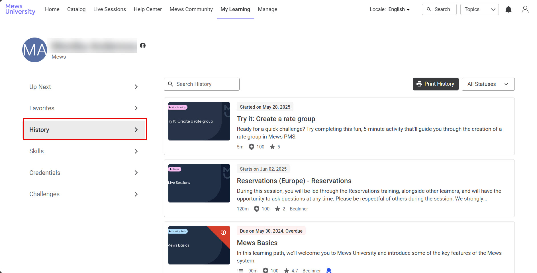Screen dimensions: 537x273
Task: Open Reservations (Europe) - Reservations title
Action: coord(294,181)
